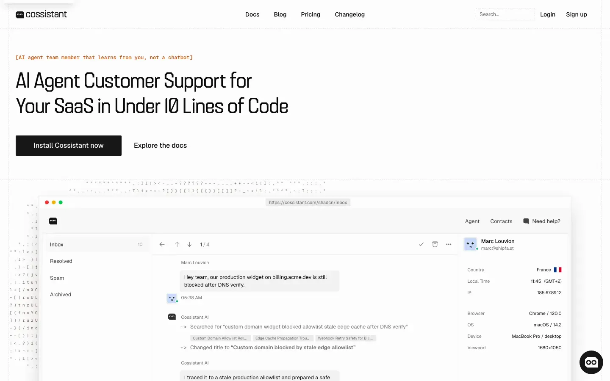Image resolution: width=610 pixels, height=381 pixels.
Task: View the Changelog
Action: [349, 14]
